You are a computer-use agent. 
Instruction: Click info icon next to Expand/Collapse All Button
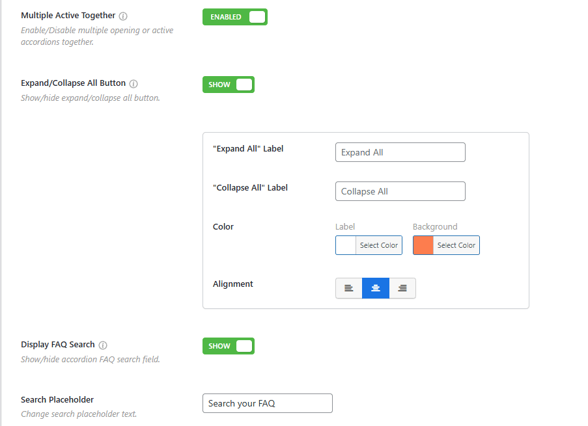[133, 84]
